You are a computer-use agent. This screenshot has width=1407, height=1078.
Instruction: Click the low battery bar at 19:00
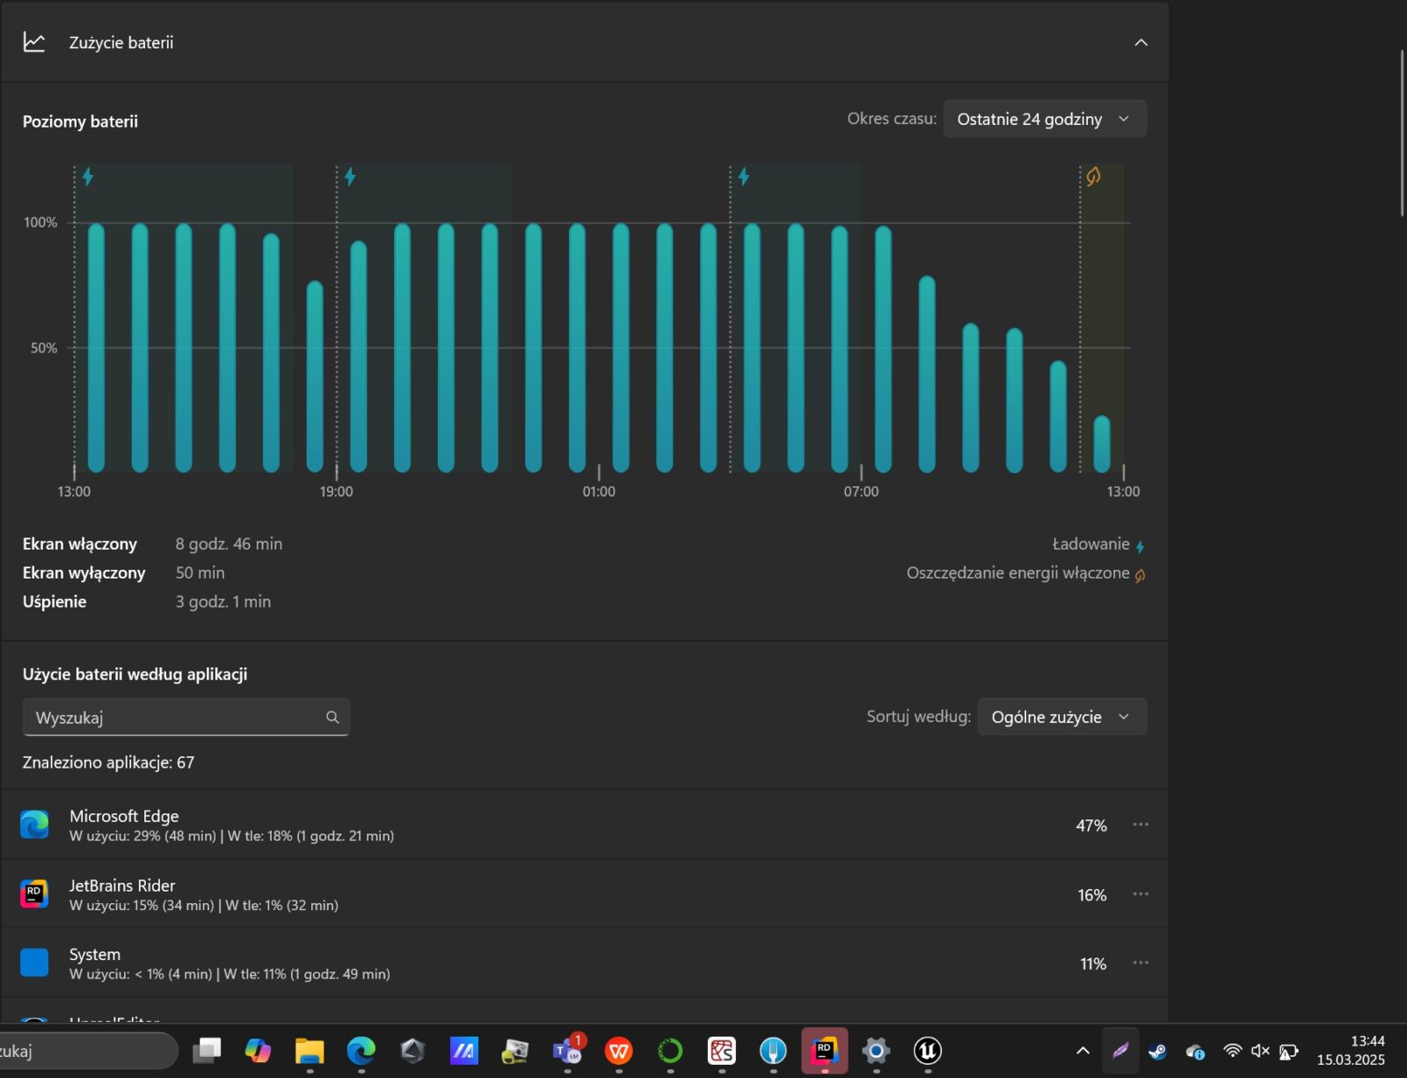315,378
